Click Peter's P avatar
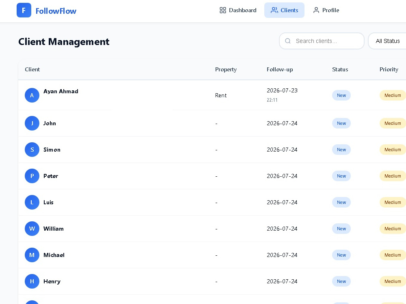 click(32, 176)
